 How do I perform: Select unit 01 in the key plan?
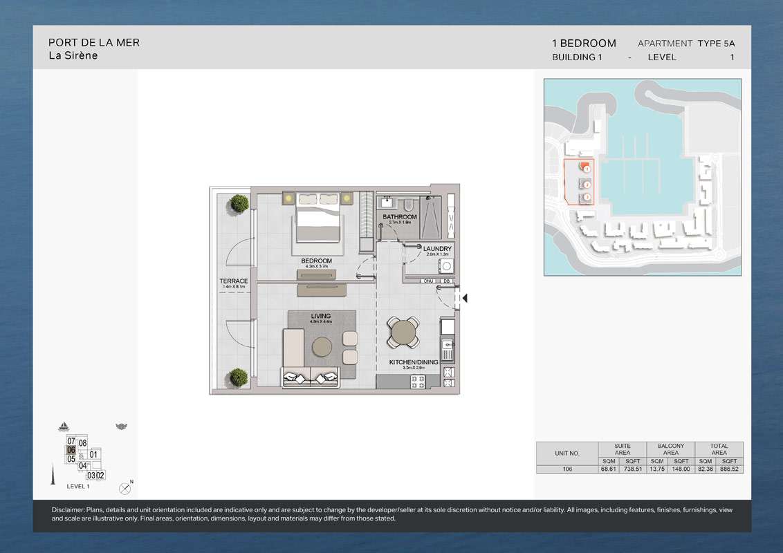point(94,454)
